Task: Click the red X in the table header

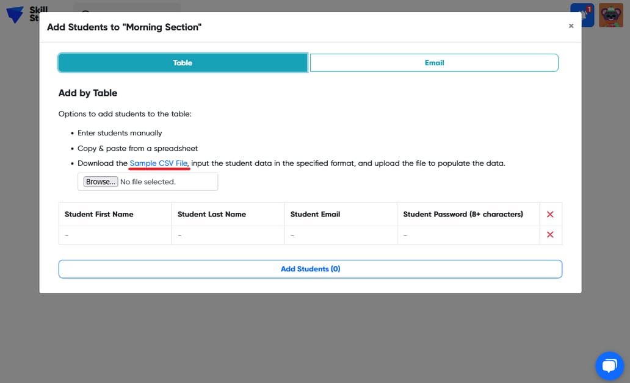Action: pos(550,214)
